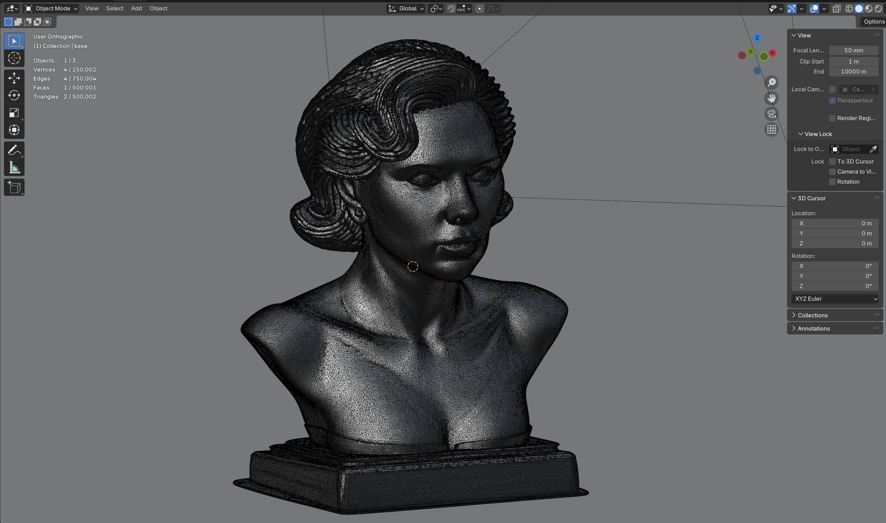Toggle camera view navigation icon
Viewport: 886px width, 523px height.
click(x=771, y=114)
